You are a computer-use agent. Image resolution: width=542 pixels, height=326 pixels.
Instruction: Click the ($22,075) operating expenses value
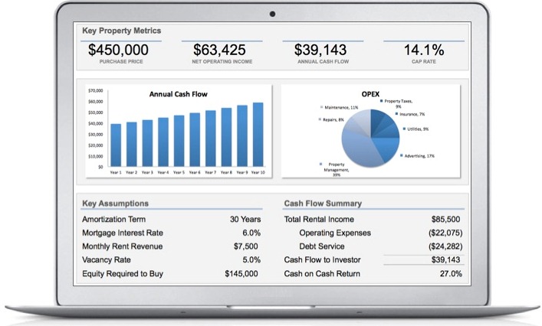point(445,233)
